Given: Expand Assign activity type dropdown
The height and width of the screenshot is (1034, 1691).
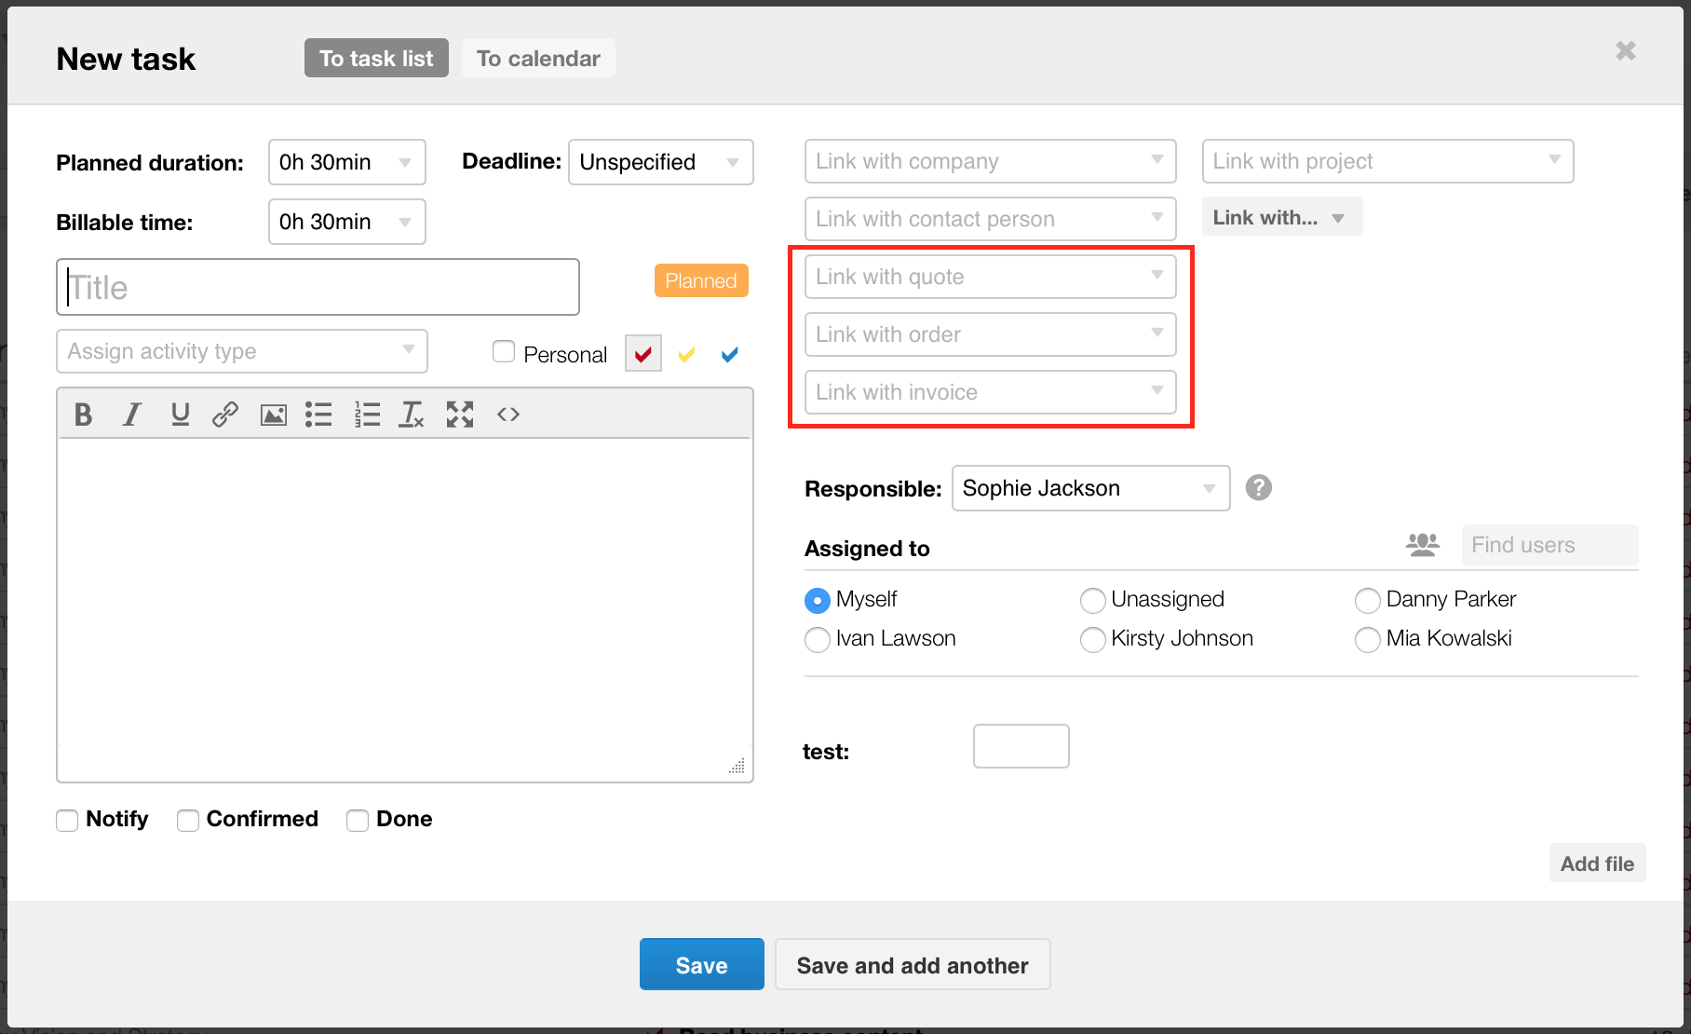Looking at the screenshot, I should 242,351.
